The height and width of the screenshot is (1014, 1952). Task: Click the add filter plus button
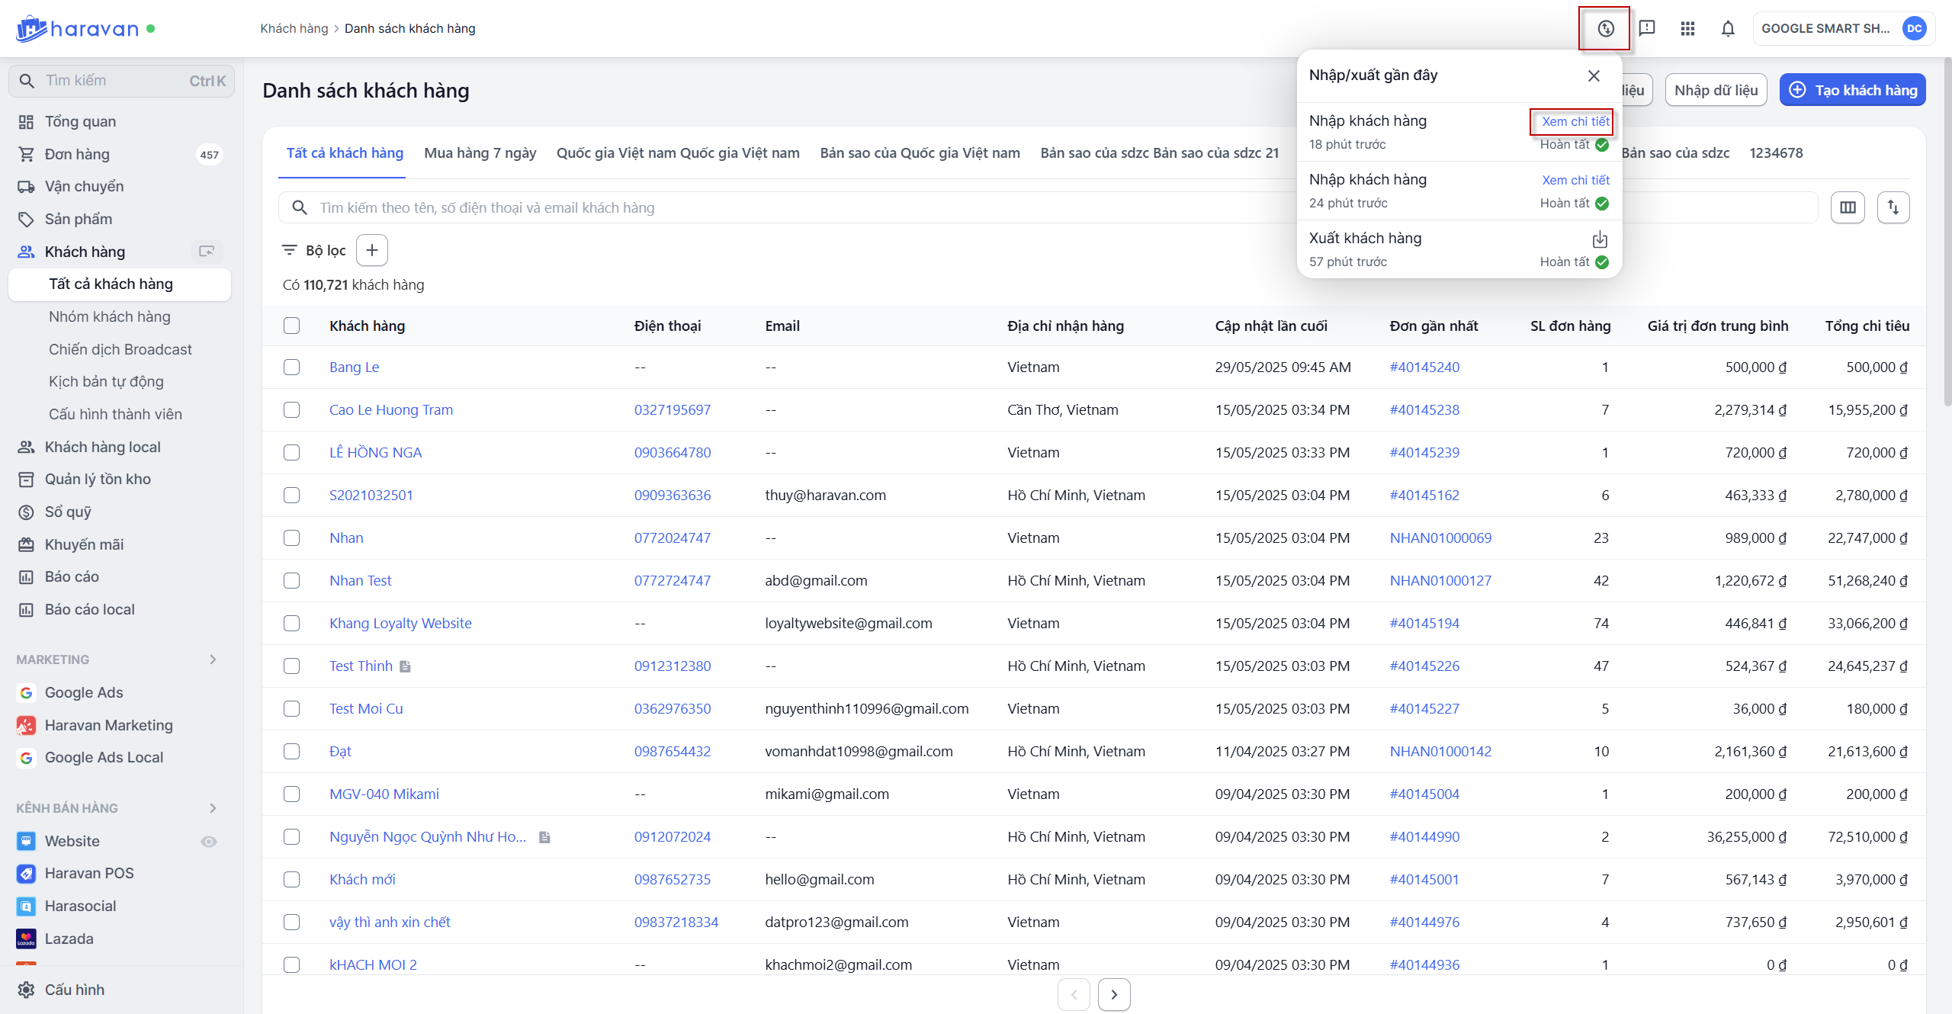(372, 250)
